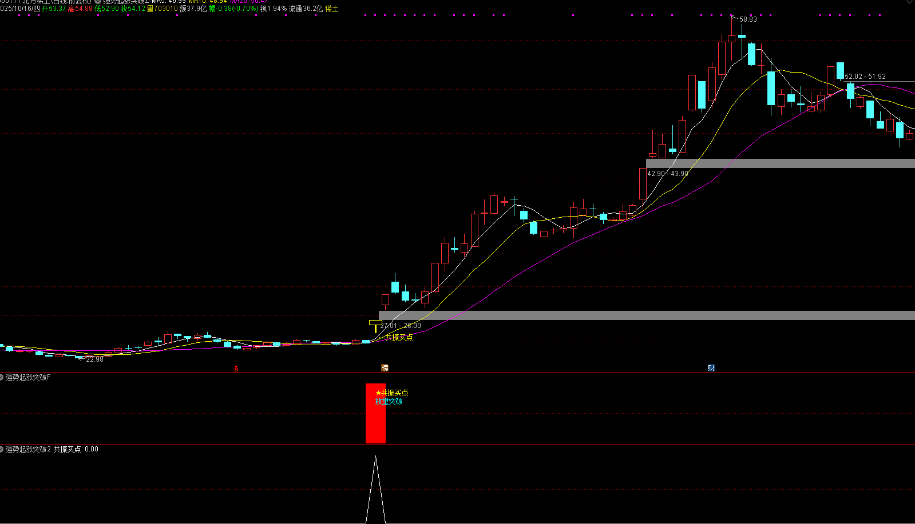Select the 强势起涨突破F indicator label
Image resolution: width=915 pixels, height=524 pixels.
(28, 377)
